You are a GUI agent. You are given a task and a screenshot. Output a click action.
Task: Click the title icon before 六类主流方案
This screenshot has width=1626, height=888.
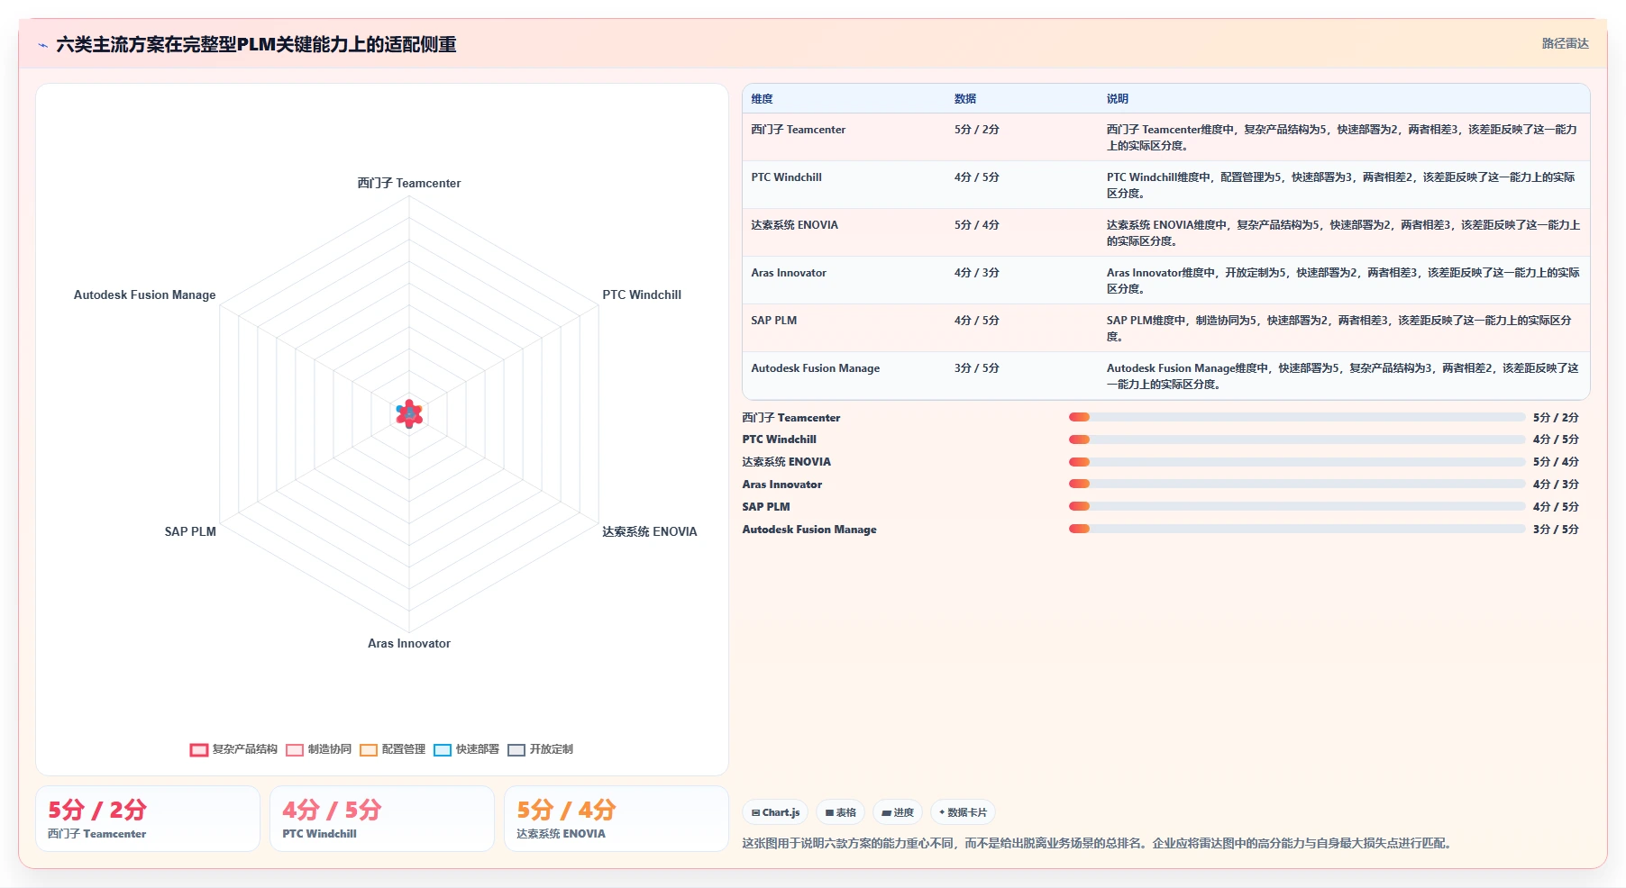click(x=43, y=45)
